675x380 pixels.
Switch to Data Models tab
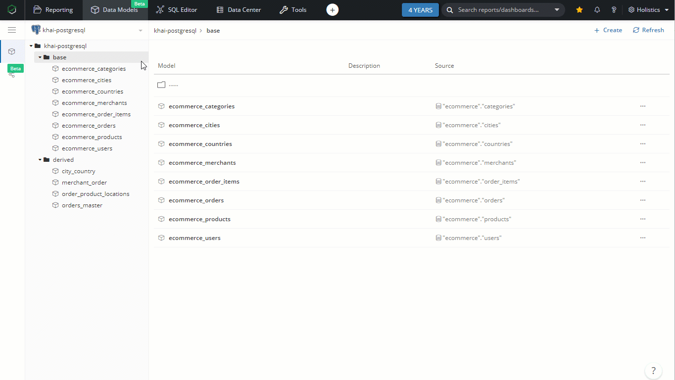[114, 10]
